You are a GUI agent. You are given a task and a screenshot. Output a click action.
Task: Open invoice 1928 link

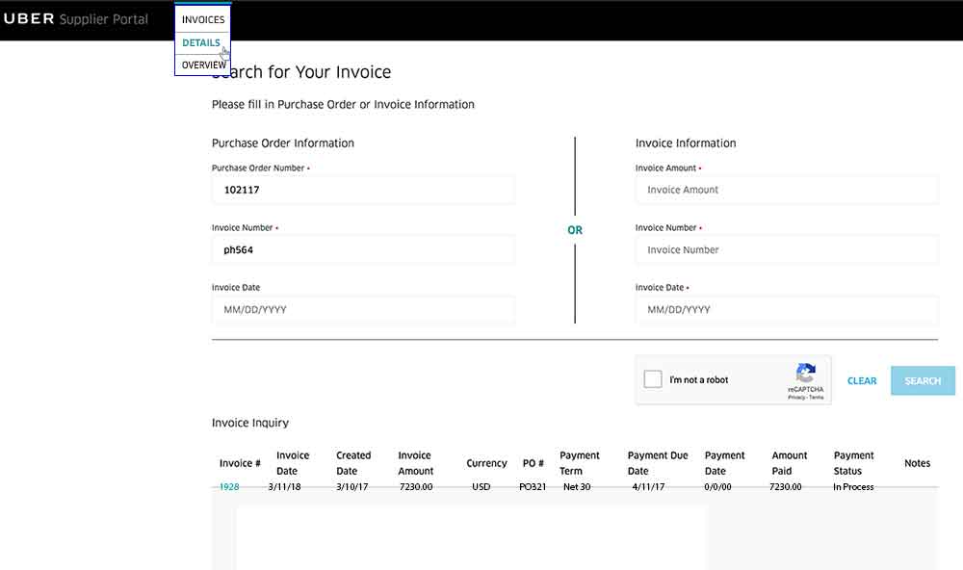(x=229, y=486)
